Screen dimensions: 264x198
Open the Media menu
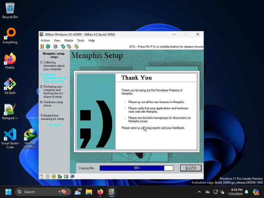click(69, 40)
